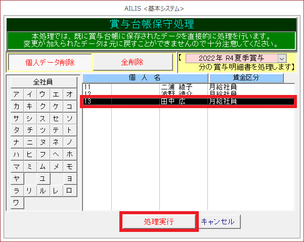304x242 pixels.
Task: Select the ロ kana filter button
Action: coord(69,190)
